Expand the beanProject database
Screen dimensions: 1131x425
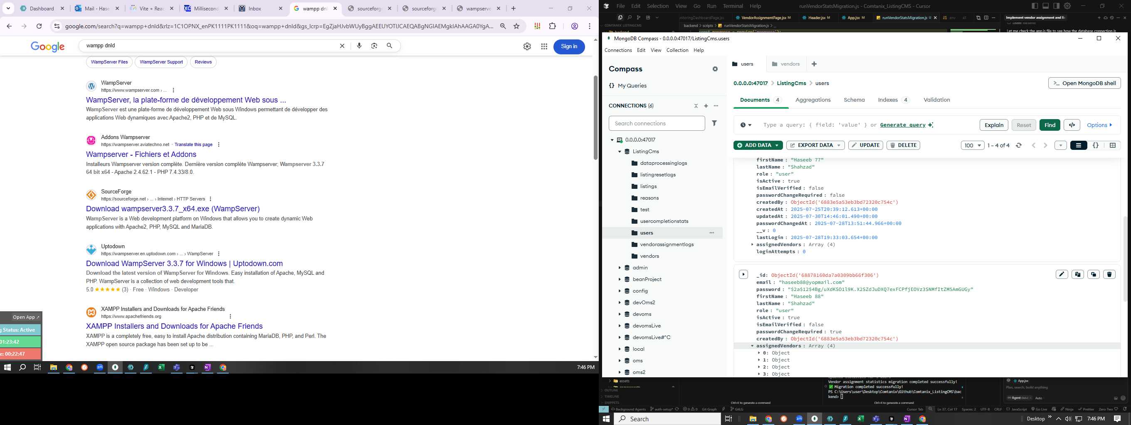620,280
